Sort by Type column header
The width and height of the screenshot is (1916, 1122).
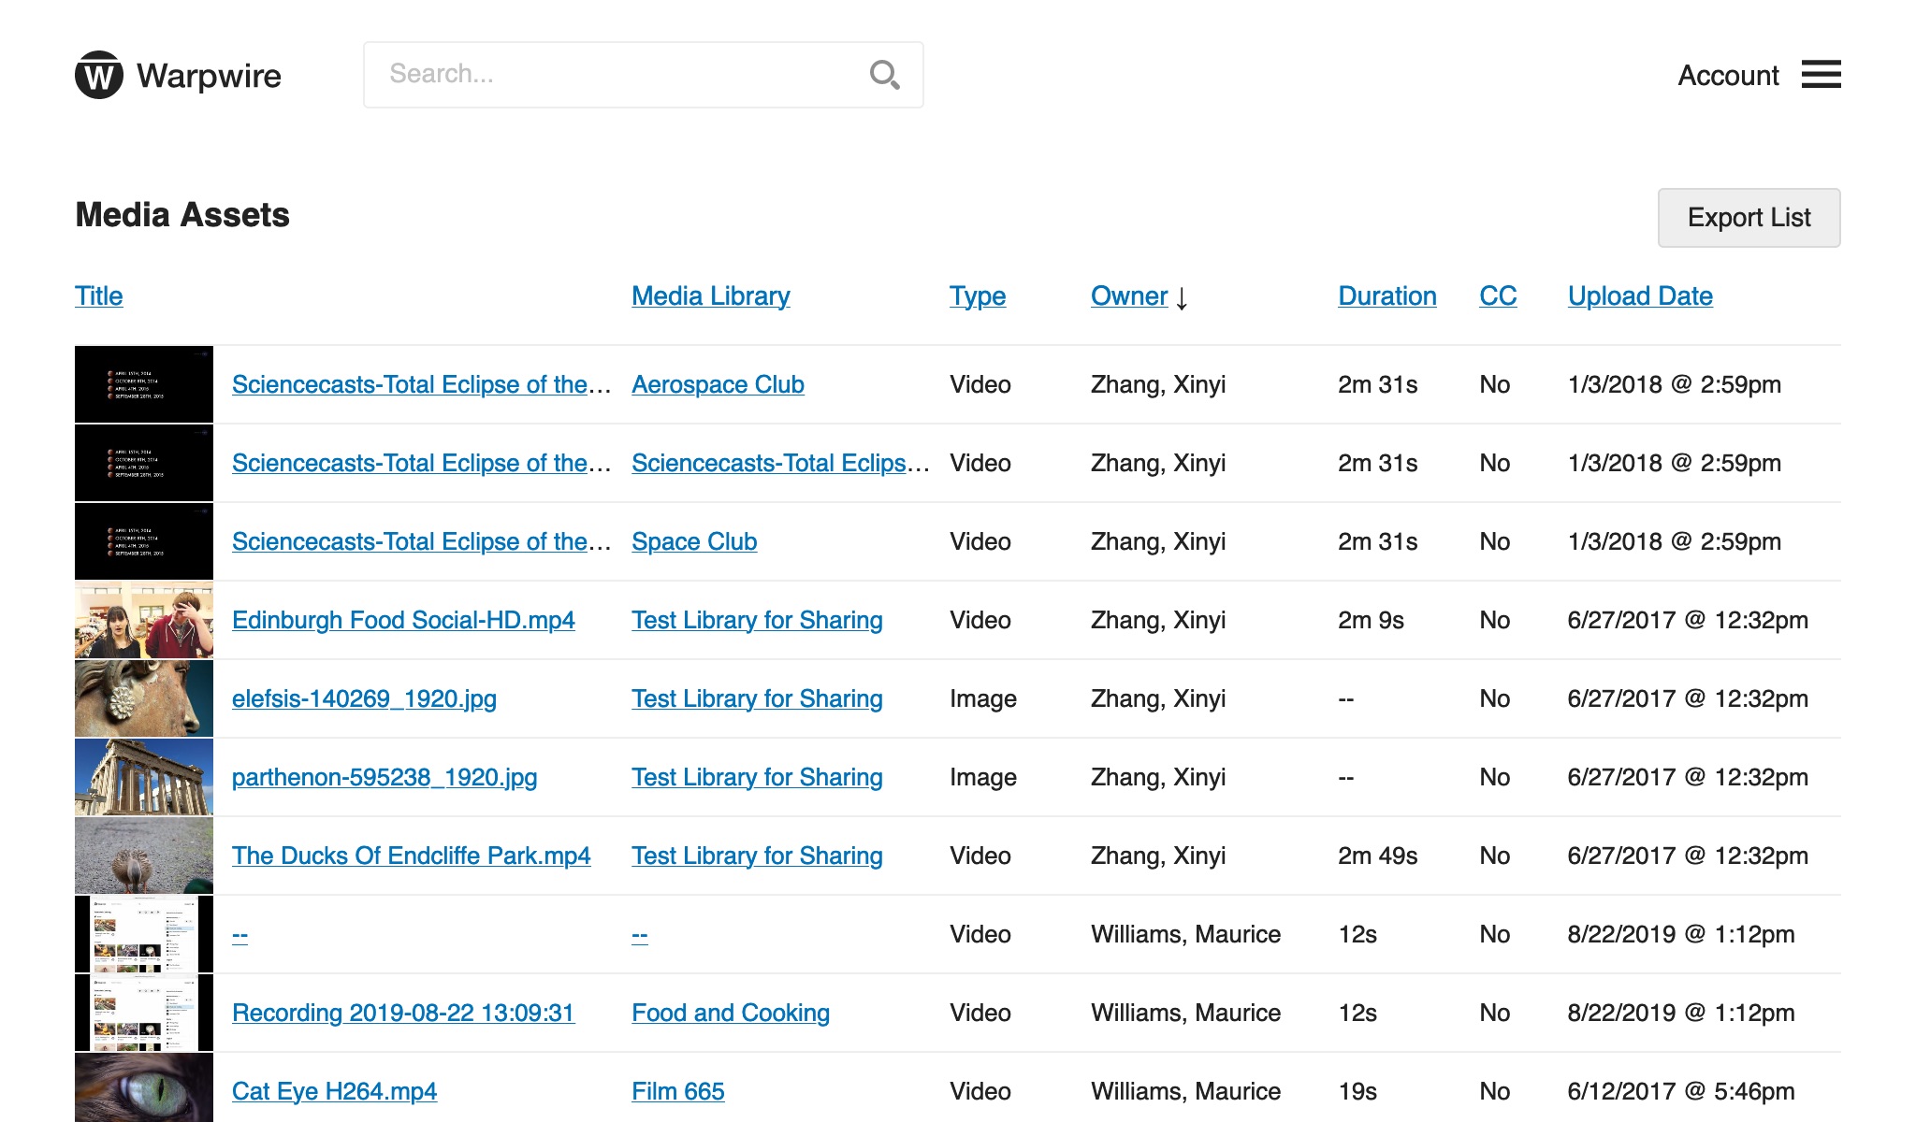tap(977, 295)
